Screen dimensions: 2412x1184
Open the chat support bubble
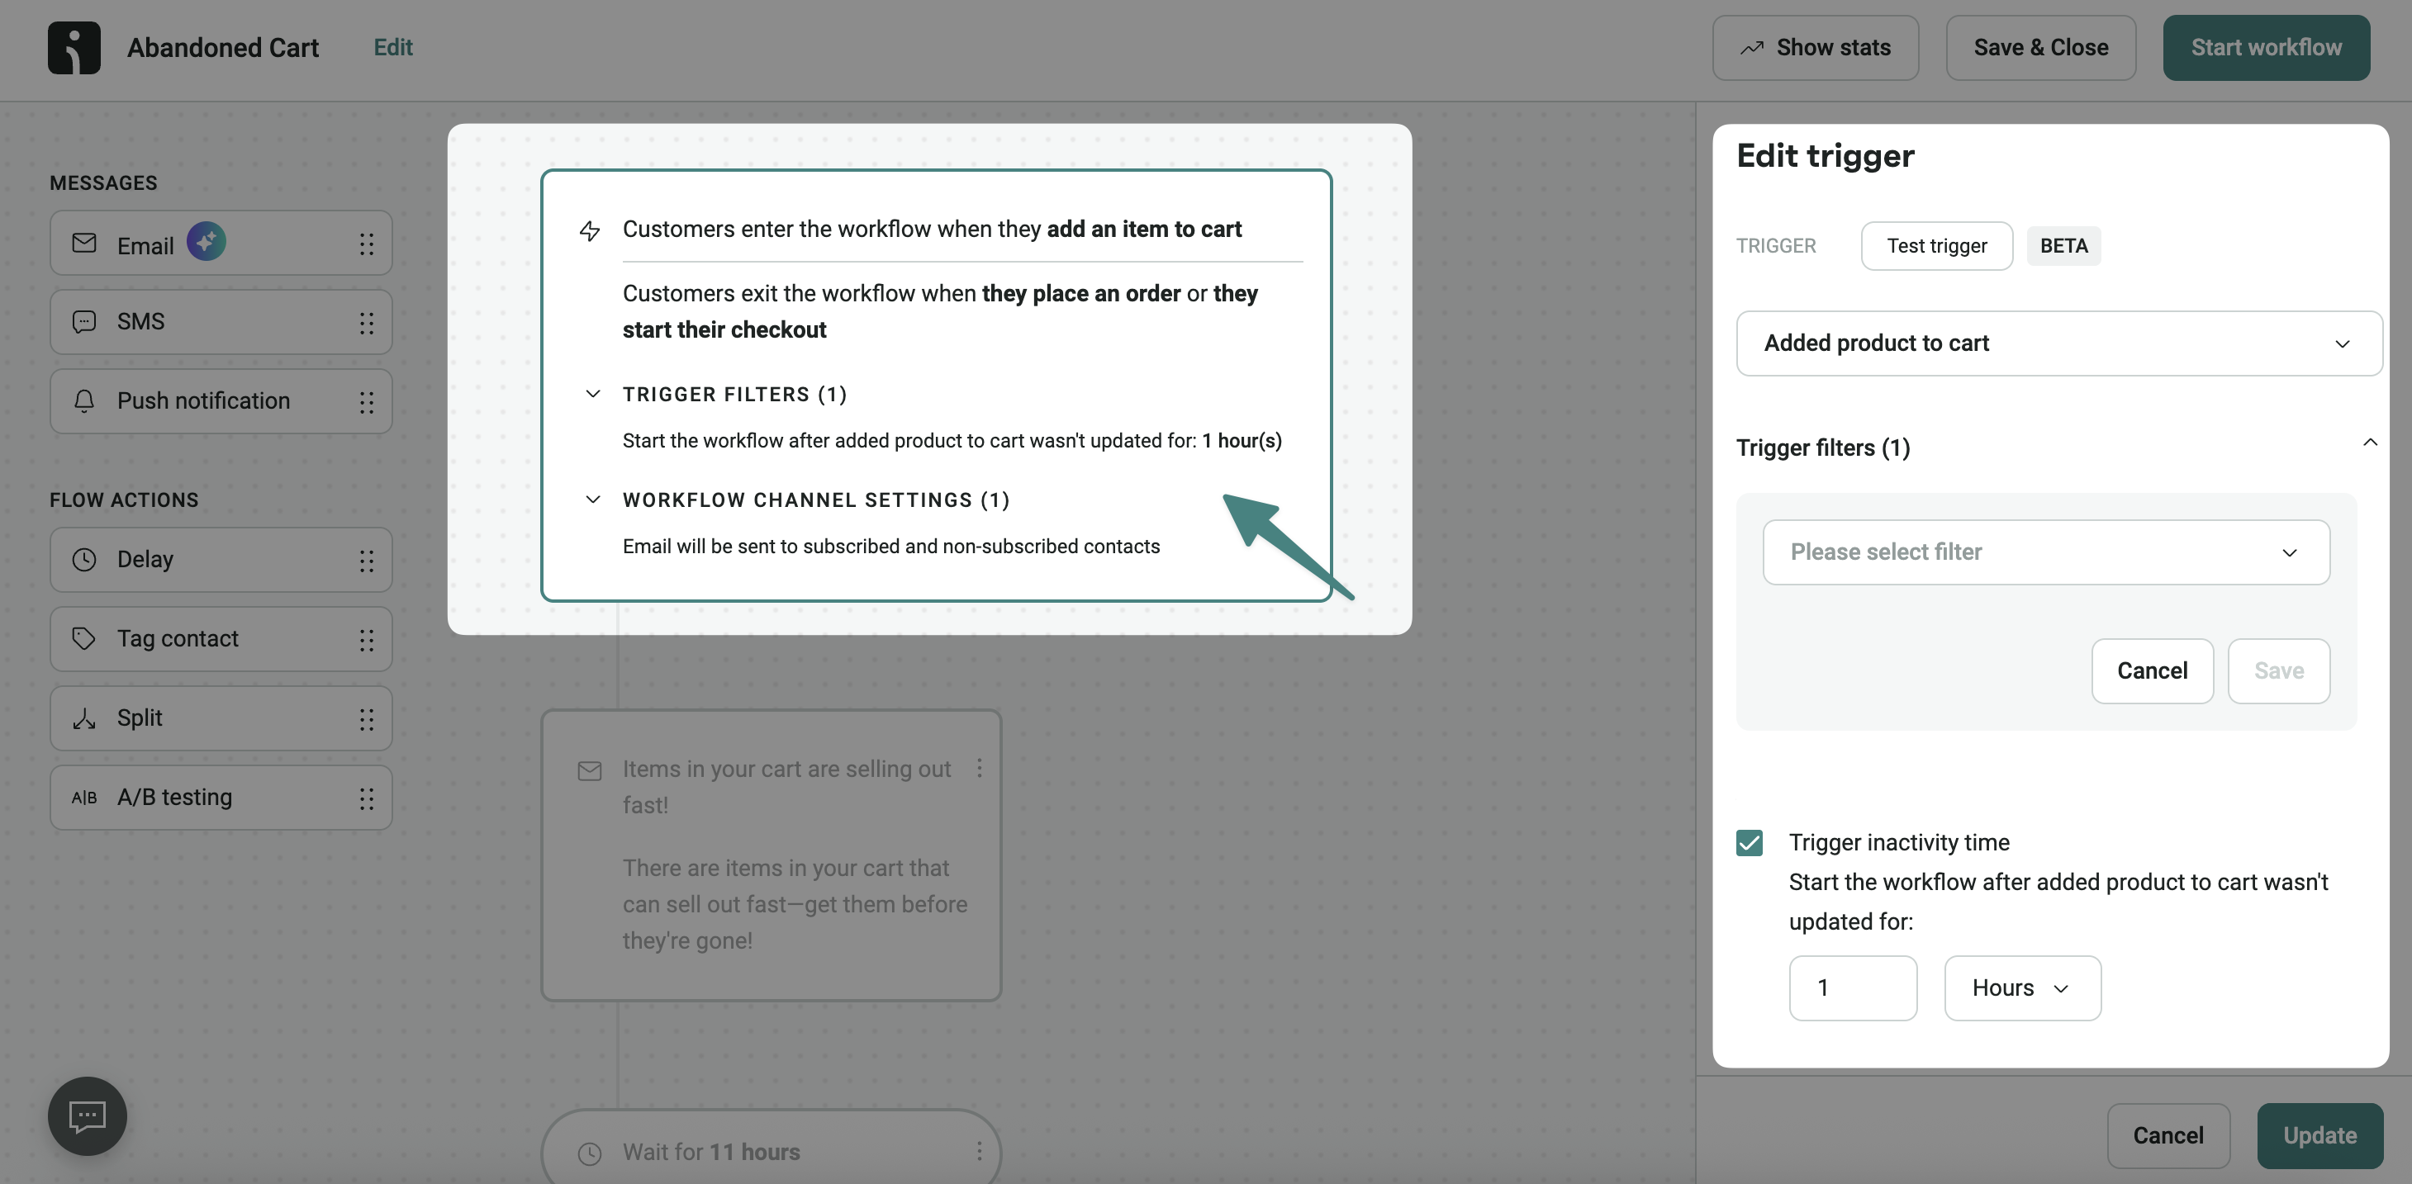click(86, 1115)
